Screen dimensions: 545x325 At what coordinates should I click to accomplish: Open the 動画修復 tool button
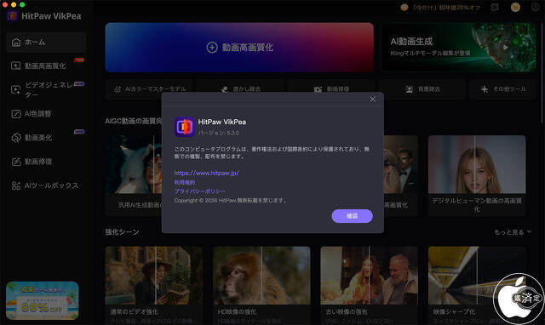point(332,89)
